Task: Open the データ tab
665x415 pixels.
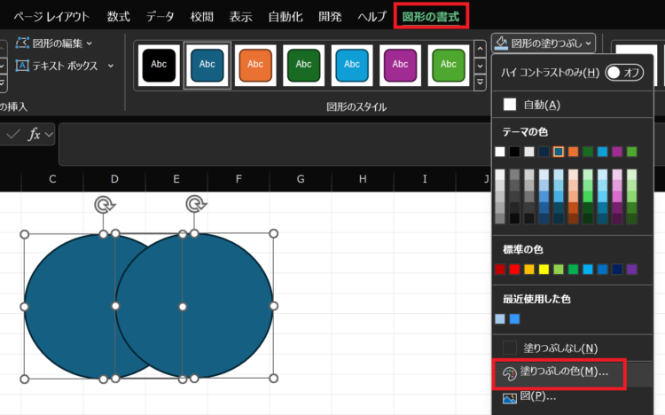Action: pyautogui.click(x=160, y=17)
